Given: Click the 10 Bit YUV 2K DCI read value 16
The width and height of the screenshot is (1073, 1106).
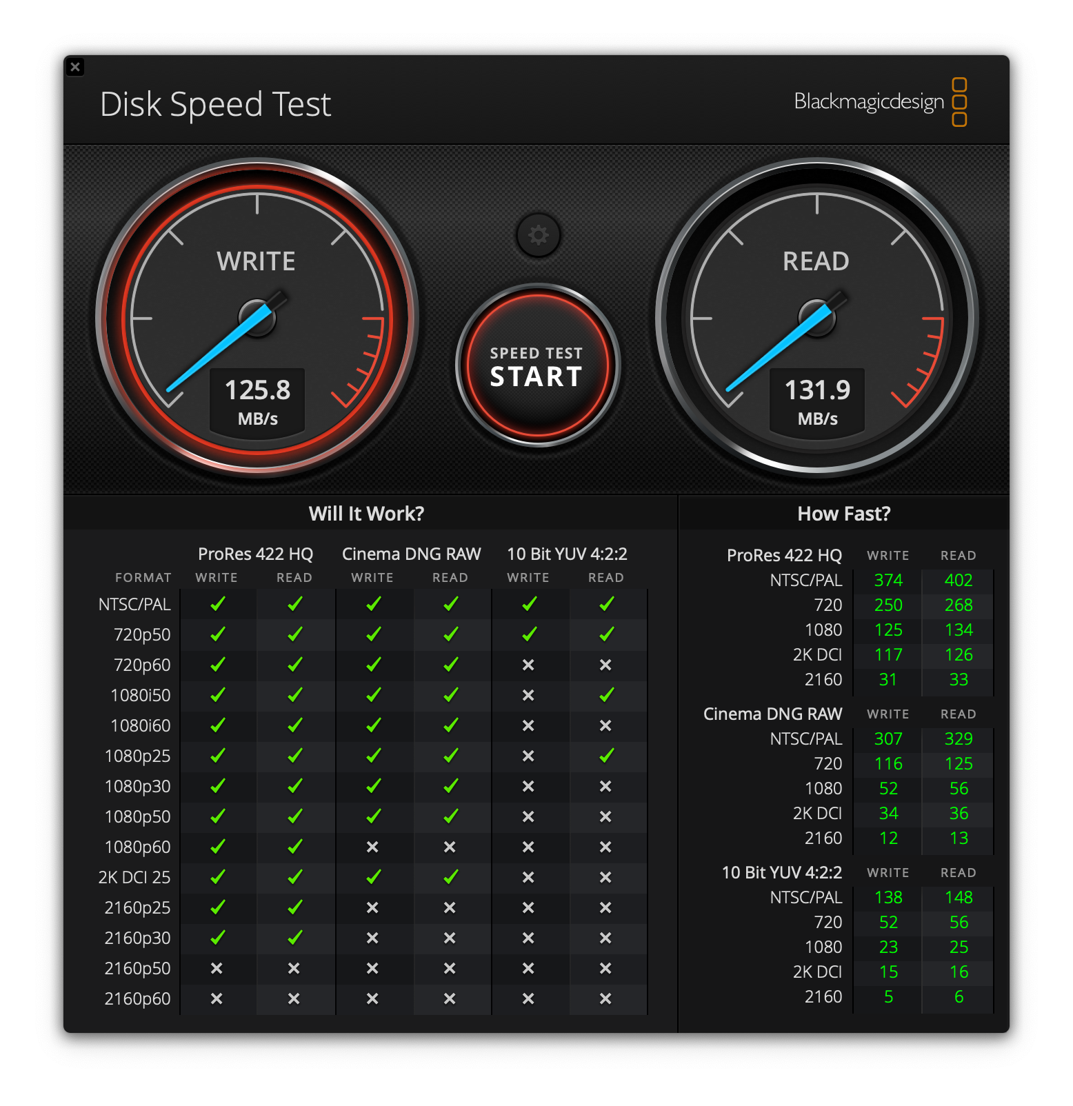Looking at the screenshot, I should [959, 972].
